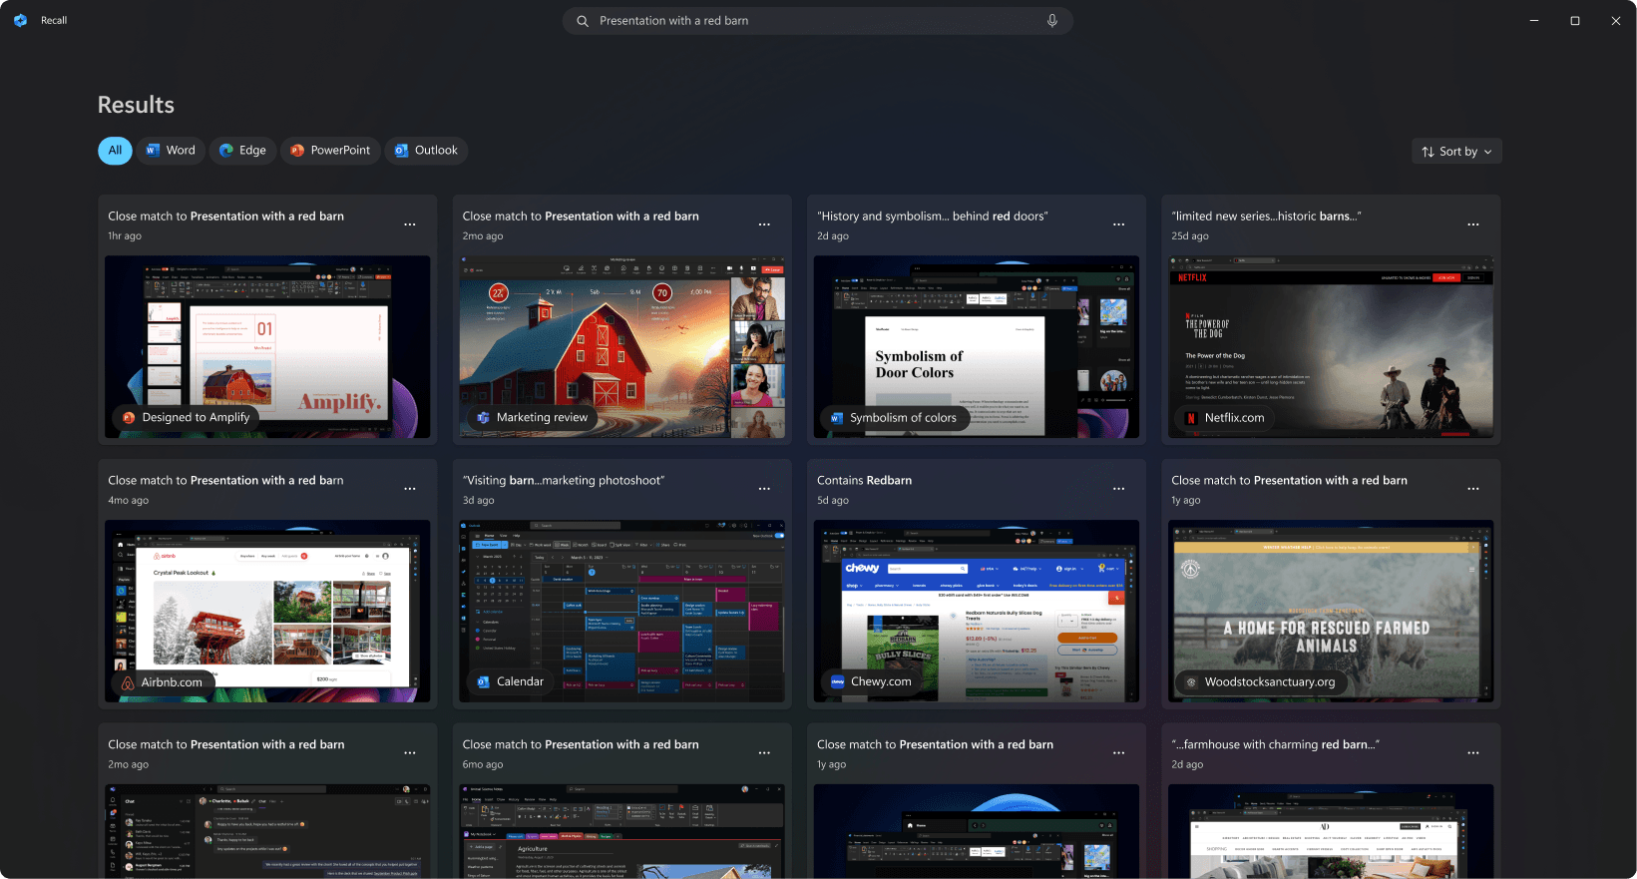Click the '1hr ago' timestamp
This screenshot has height=879, width=1637.
[x=125, y=236]
